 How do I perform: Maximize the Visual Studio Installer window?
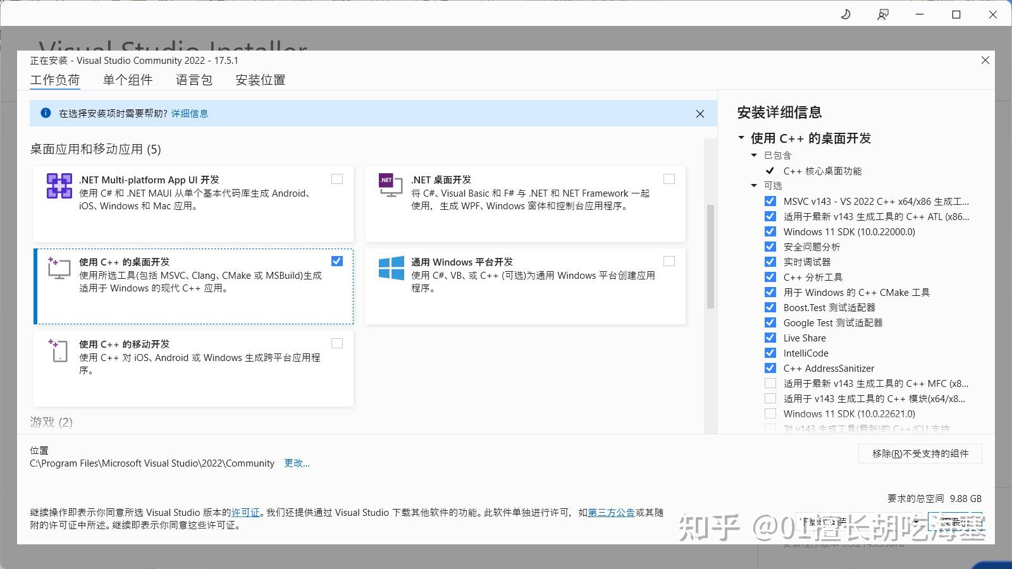pos(956,14)
